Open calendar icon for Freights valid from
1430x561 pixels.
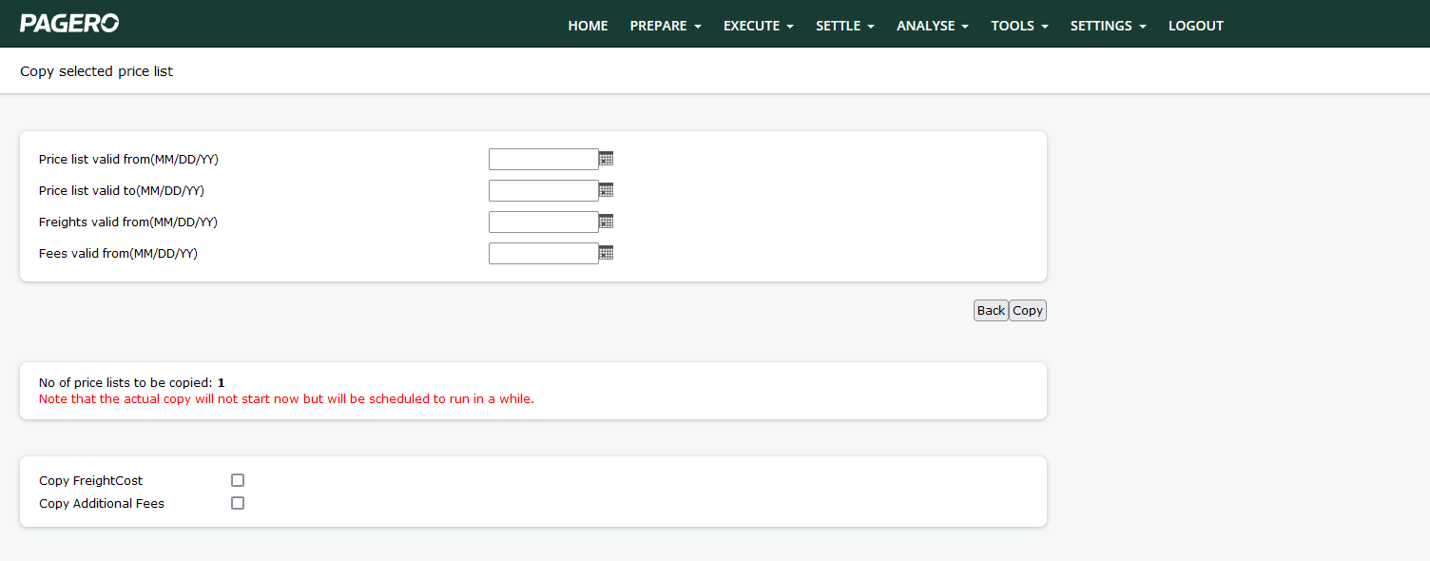(x=607, y=222)
